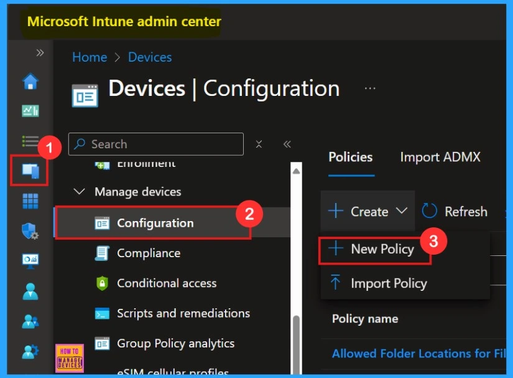The width and height of the screenshot is (513, 378).
Task: Open the Endpoint security shield icon
Action: click(x=30, y=231)
